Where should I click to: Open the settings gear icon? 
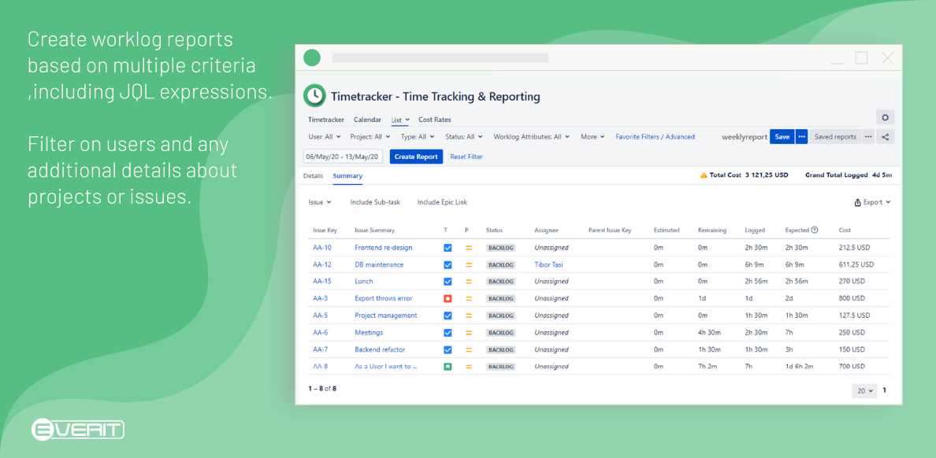click(x=886, y=117)
